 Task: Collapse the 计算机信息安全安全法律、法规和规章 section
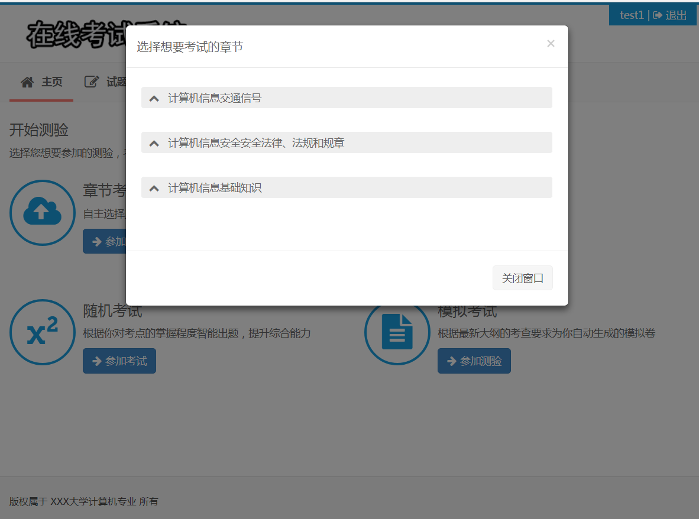point(154,142)
